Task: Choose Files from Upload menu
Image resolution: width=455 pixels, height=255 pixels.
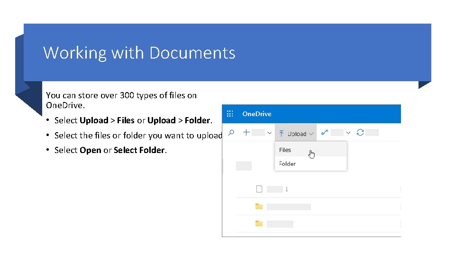Action: (311, 150)
